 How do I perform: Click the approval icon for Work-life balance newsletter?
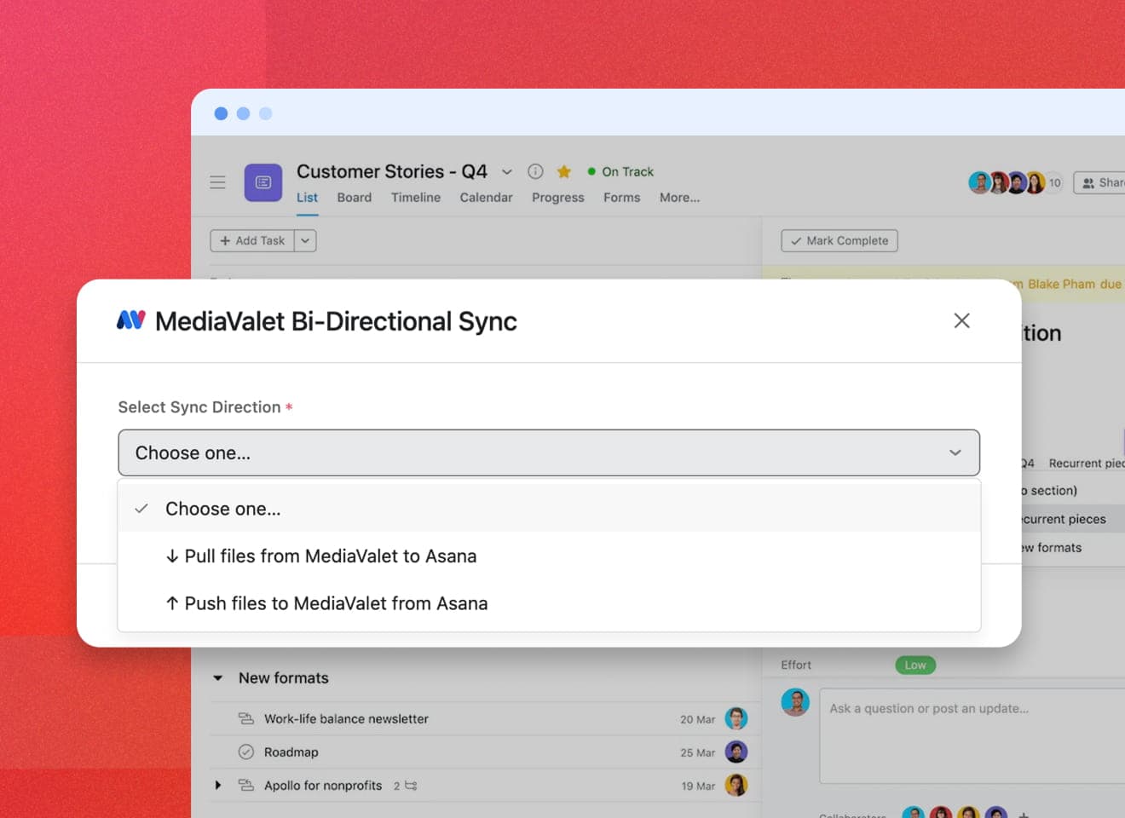click(x=246, y=718)
